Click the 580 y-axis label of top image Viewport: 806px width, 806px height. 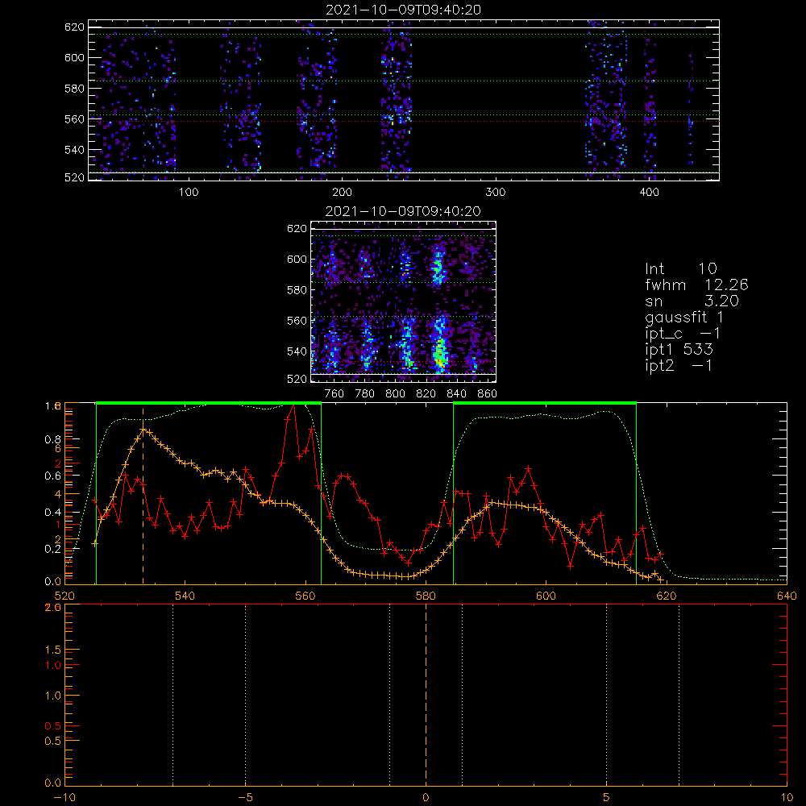74,89
